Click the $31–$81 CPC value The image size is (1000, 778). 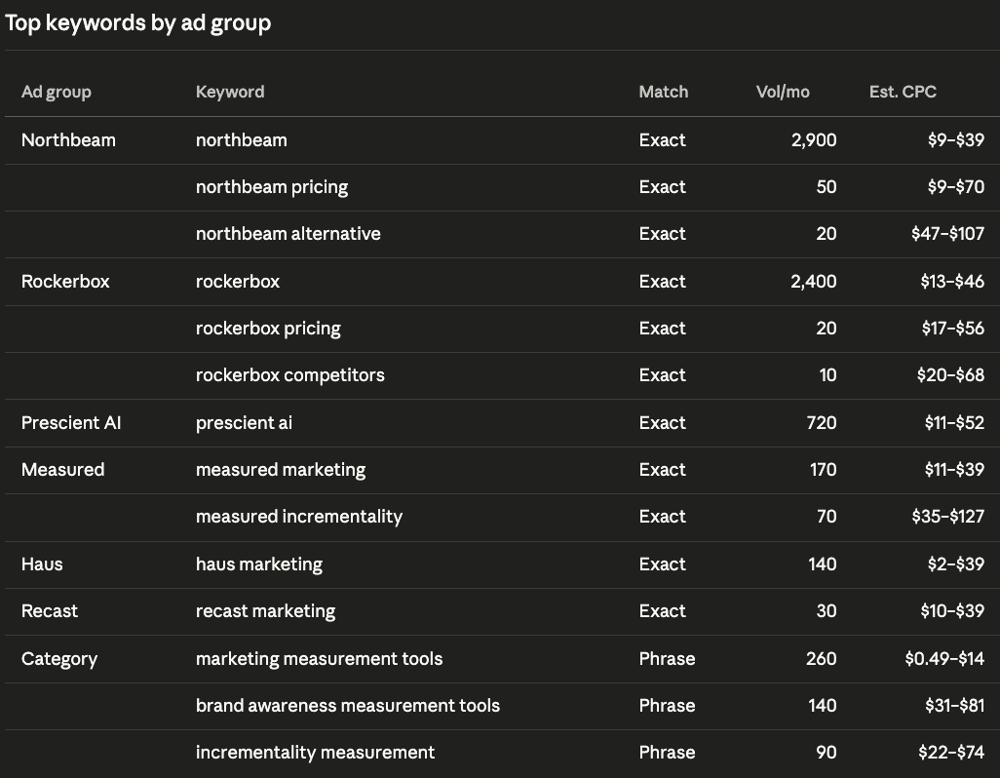[955, 706]
